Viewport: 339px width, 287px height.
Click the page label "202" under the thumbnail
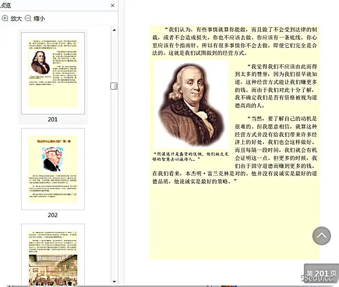[52, 215]
